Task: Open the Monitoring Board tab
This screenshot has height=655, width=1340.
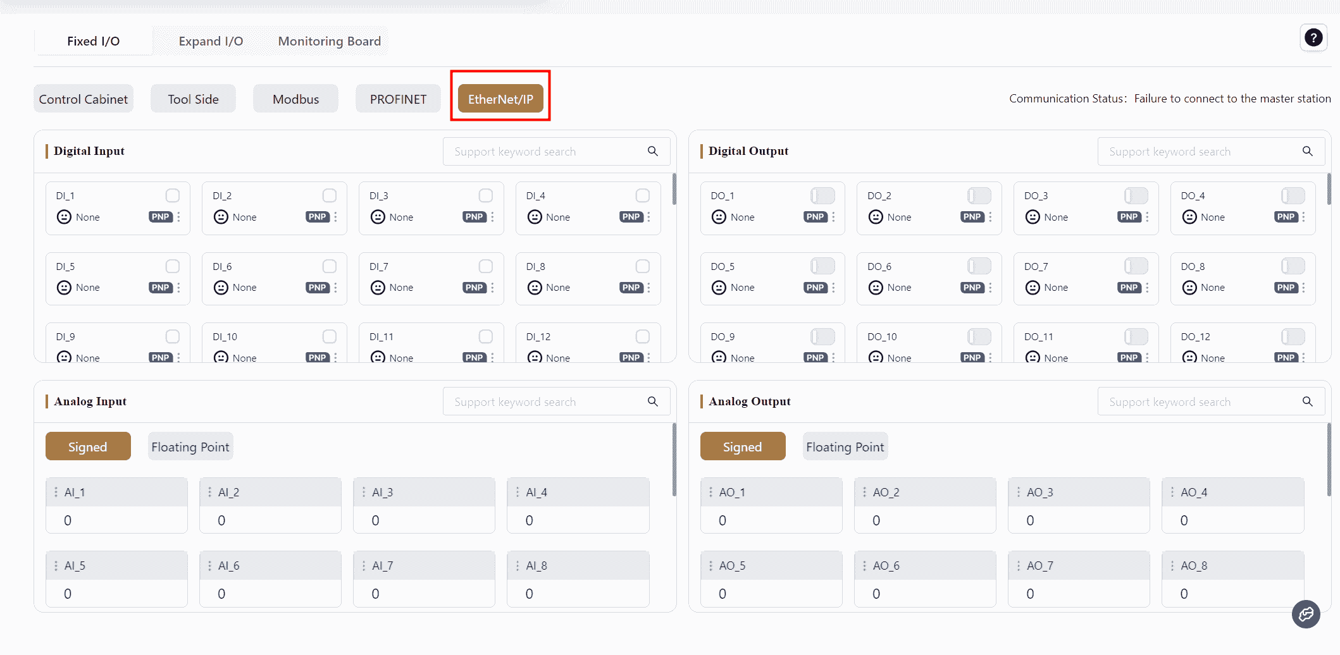Action: [329, 41]
